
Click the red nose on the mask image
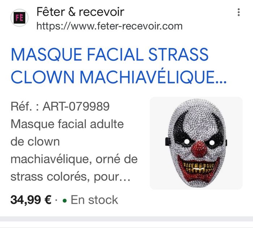pyautogui.click(x=199, y=149)
